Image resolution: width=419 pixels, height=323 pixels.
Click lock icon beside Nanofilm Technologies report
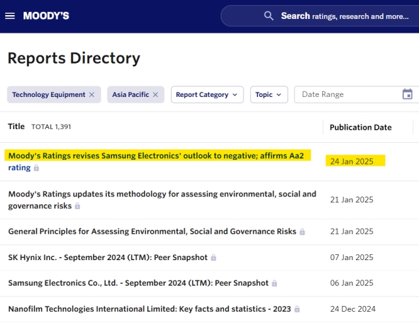(297, 309)
